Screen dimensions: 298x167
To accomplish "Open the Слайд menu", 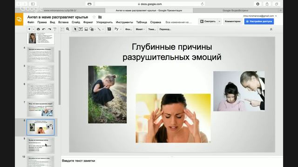I will [x=76, y=22].
